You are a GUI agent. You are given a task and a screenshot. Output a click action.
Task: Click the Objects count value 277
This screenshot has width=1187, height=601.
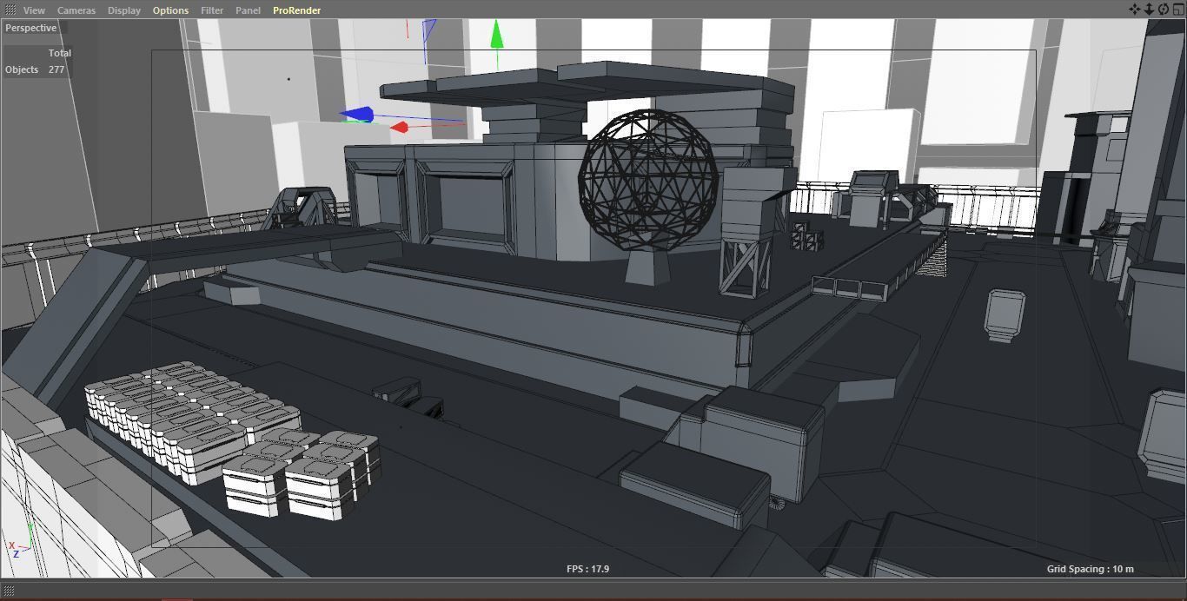point(56,69)
